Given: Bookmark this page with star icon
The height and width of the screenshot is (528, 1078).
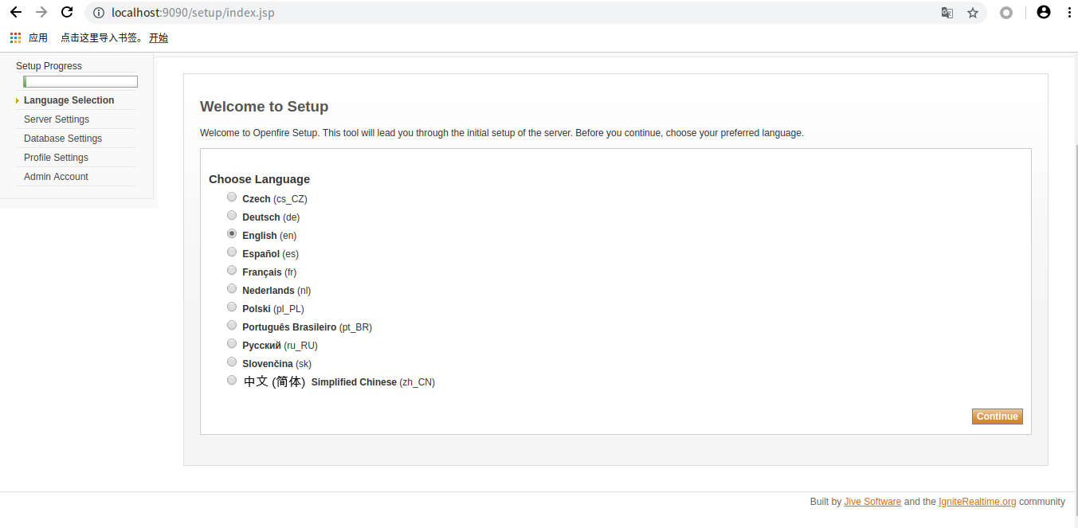Looking at the screenshot, I should pos(973,13).
